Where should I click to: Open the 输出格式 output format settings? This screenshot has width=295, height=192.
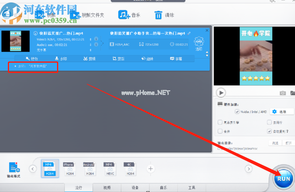pos(14,170)
